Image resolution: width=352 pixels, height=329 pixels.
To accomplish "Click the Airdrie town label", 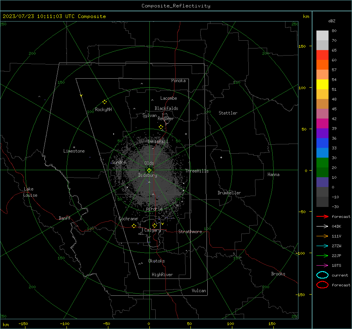I will point(154,209).
